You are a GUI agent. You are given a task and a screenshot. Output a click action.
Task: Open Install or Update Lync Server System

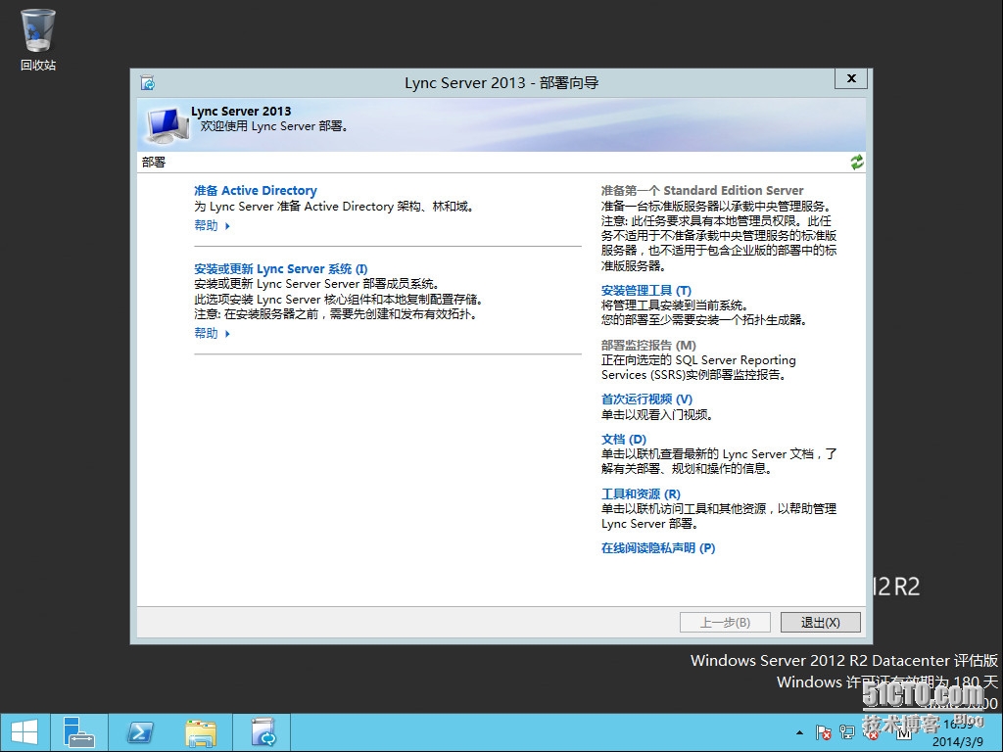coord(281,269)
